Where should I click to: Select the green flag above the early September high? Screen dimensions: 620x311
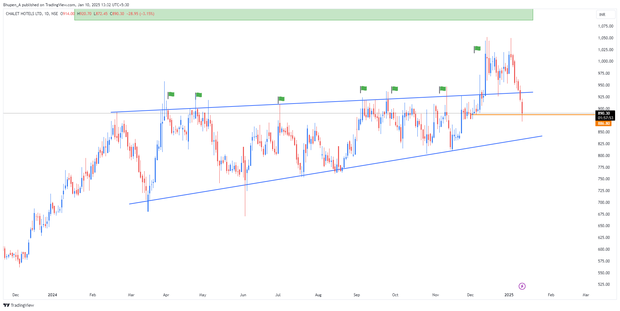363,89
